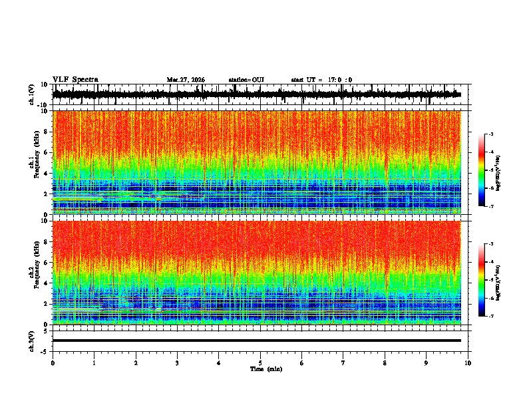Click the log PSD units label beside ch.1 colorbar

pyautogui.click(x=498, y=174)
